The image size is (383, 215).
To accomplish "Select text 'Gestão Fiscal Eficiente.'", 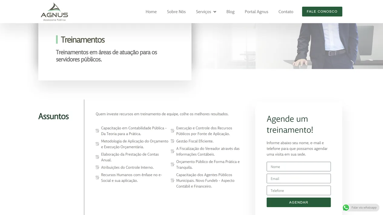I will click(195, 141).
